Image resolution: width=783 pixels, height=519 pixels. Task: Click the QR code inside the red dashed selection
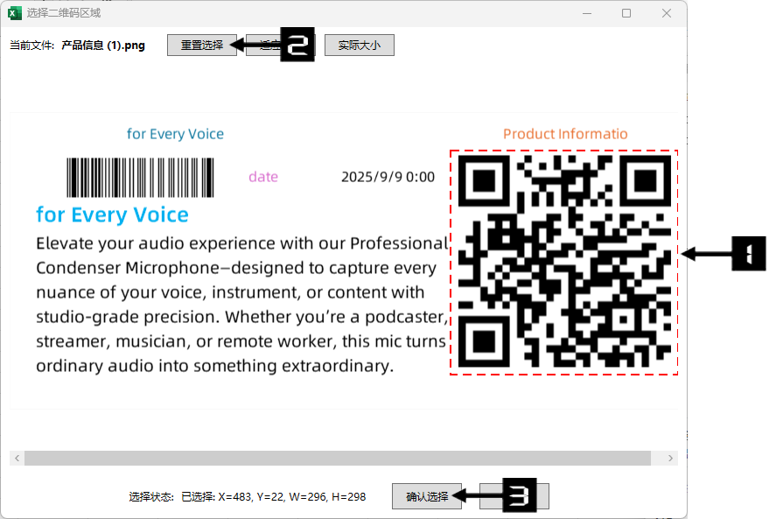pyautogui.click(x=564, y=261)
